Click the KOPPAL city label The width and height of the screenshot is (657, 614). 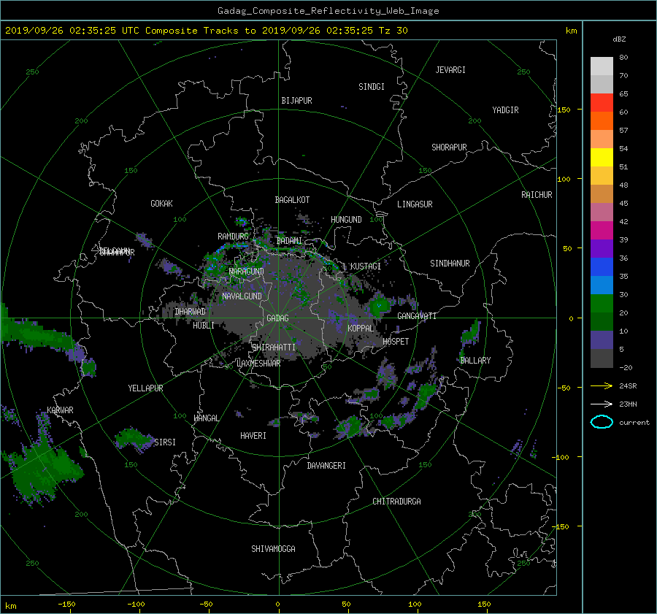click(x=361, y=328)
